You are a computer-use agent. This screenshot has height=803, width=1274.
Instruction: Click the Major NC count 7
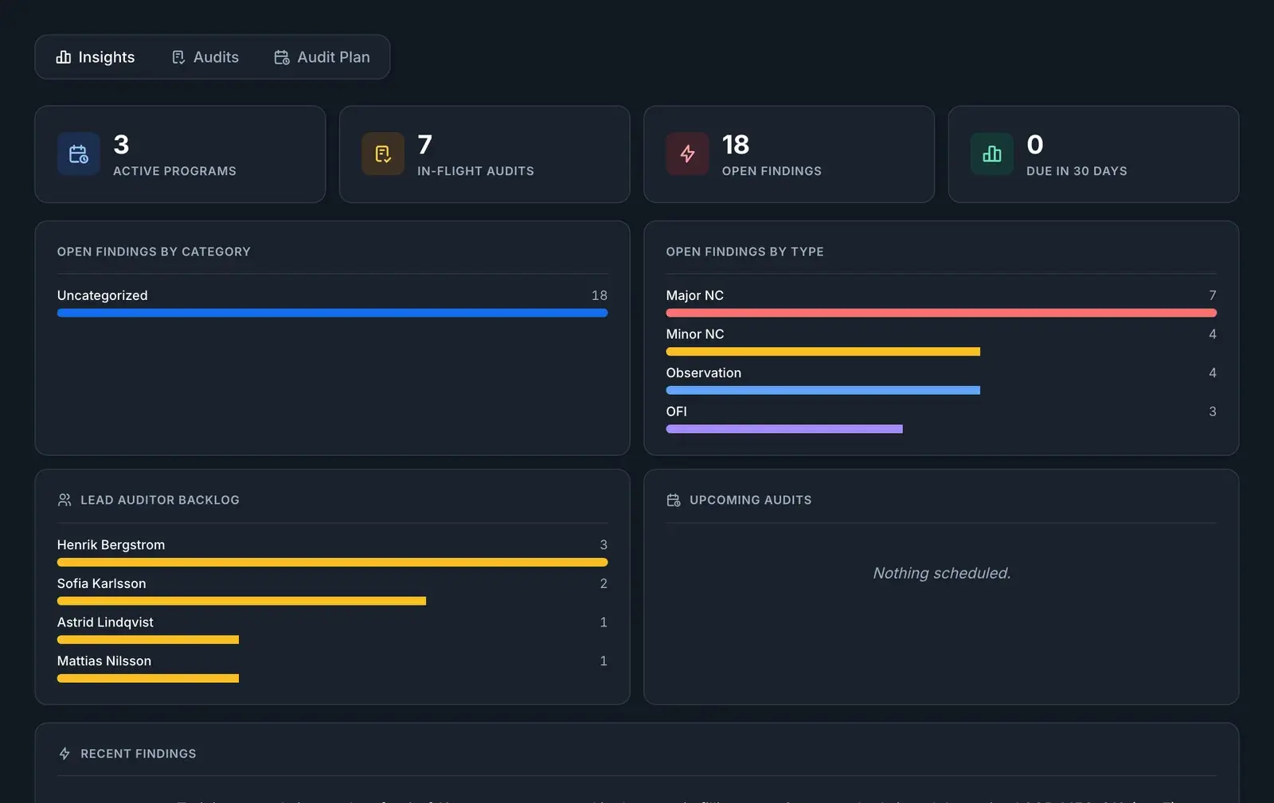coord(1213,295)
